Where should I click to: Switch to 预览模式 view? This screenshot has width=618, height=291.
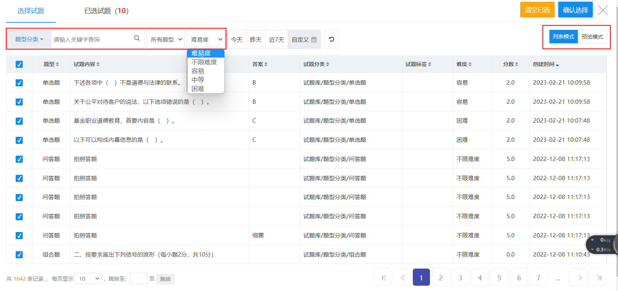coord(592,37)
